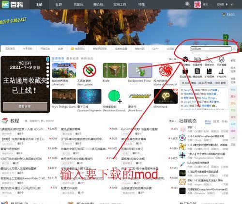Click the ruler triangle review status icon
This screenshot has width=242, height=204.
coord(209,59)
